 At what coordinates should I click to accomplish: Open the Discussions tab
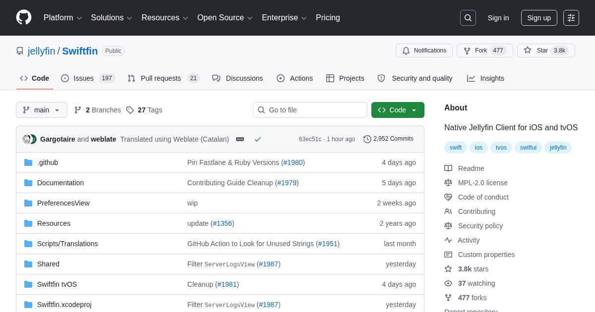tap(238, 78)
